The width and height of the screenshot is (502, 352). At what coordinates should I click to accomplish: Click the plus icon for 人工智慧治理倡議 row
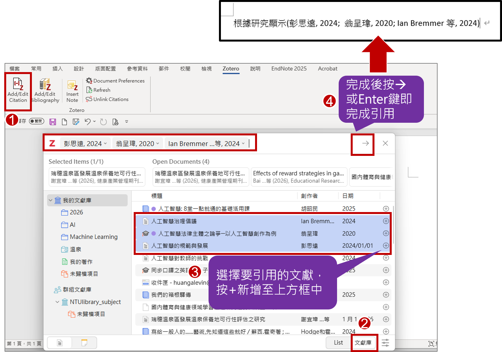pos(386,221)
